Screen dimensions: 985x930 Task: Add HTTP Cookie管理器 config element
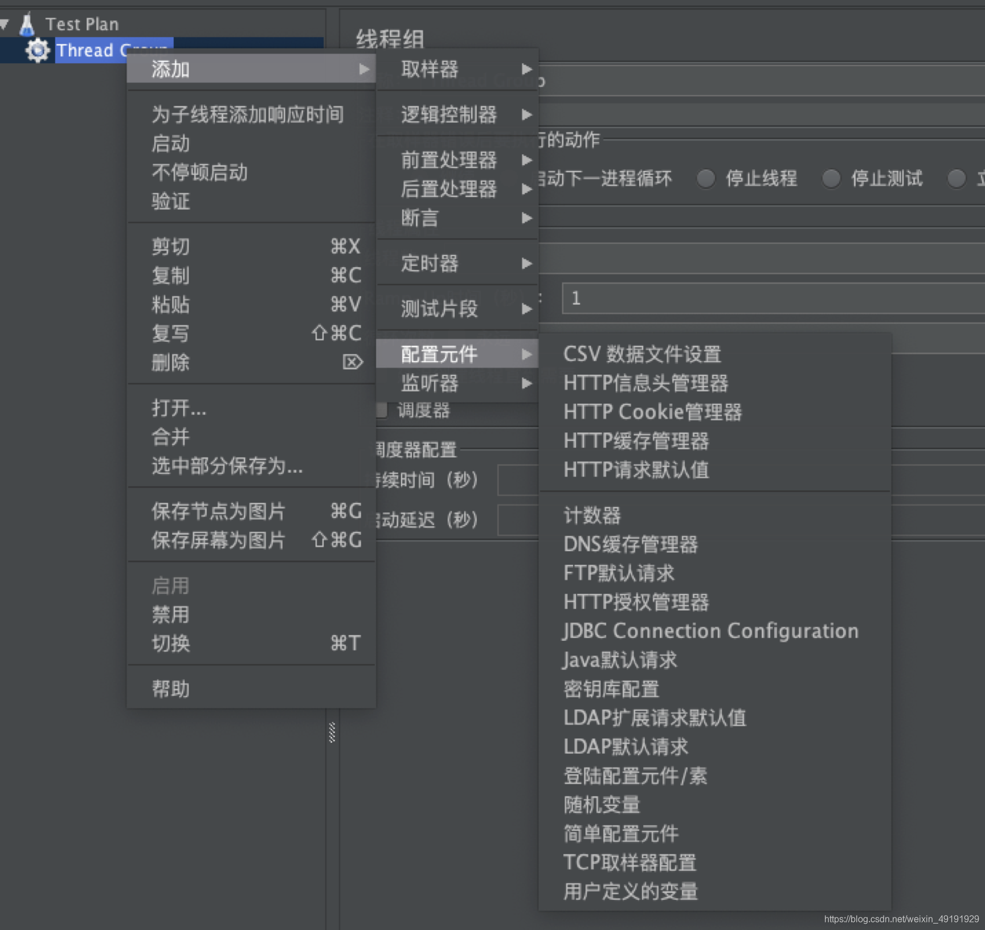715,412
